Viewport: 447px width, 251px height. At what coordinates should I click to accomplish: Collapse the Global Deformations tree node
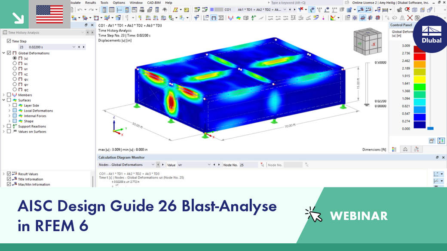4,53
